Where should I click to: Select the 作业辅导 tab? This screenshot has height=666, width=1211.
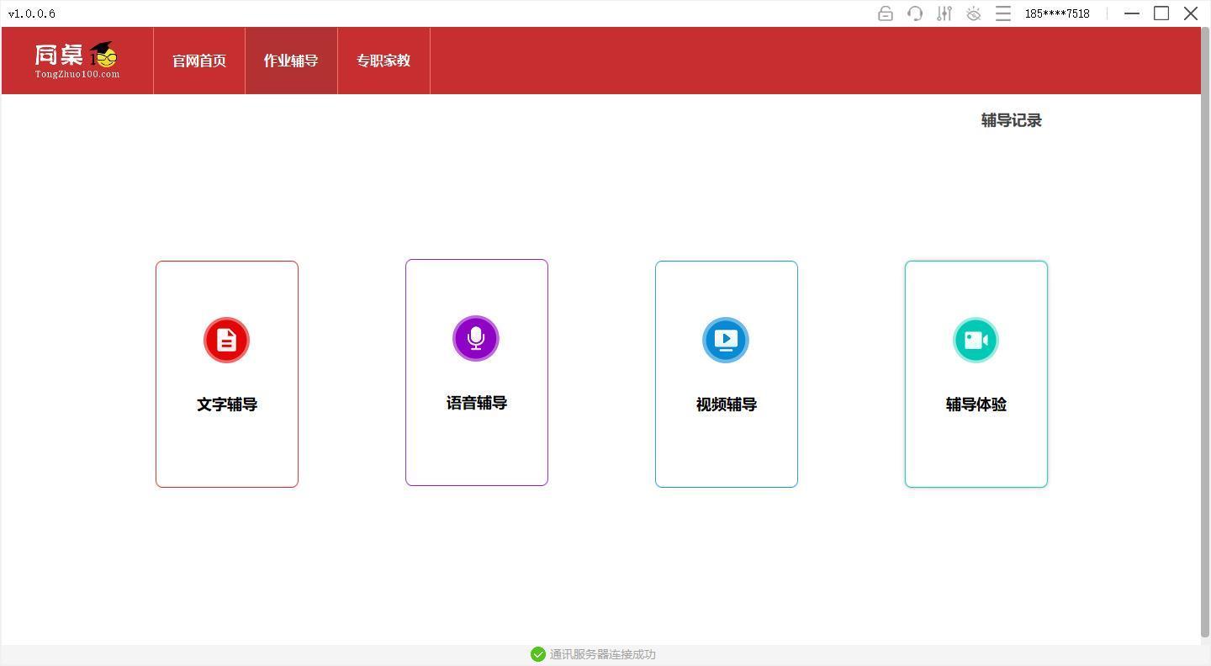291,61
